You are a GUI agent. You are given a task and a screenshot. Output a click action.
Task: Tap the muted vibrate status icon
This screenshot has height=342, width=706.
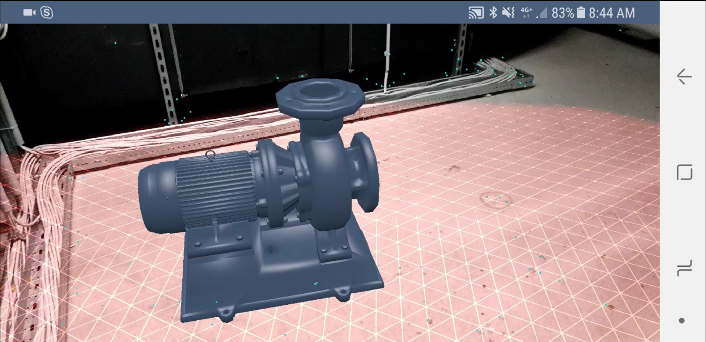coord(508,13)
